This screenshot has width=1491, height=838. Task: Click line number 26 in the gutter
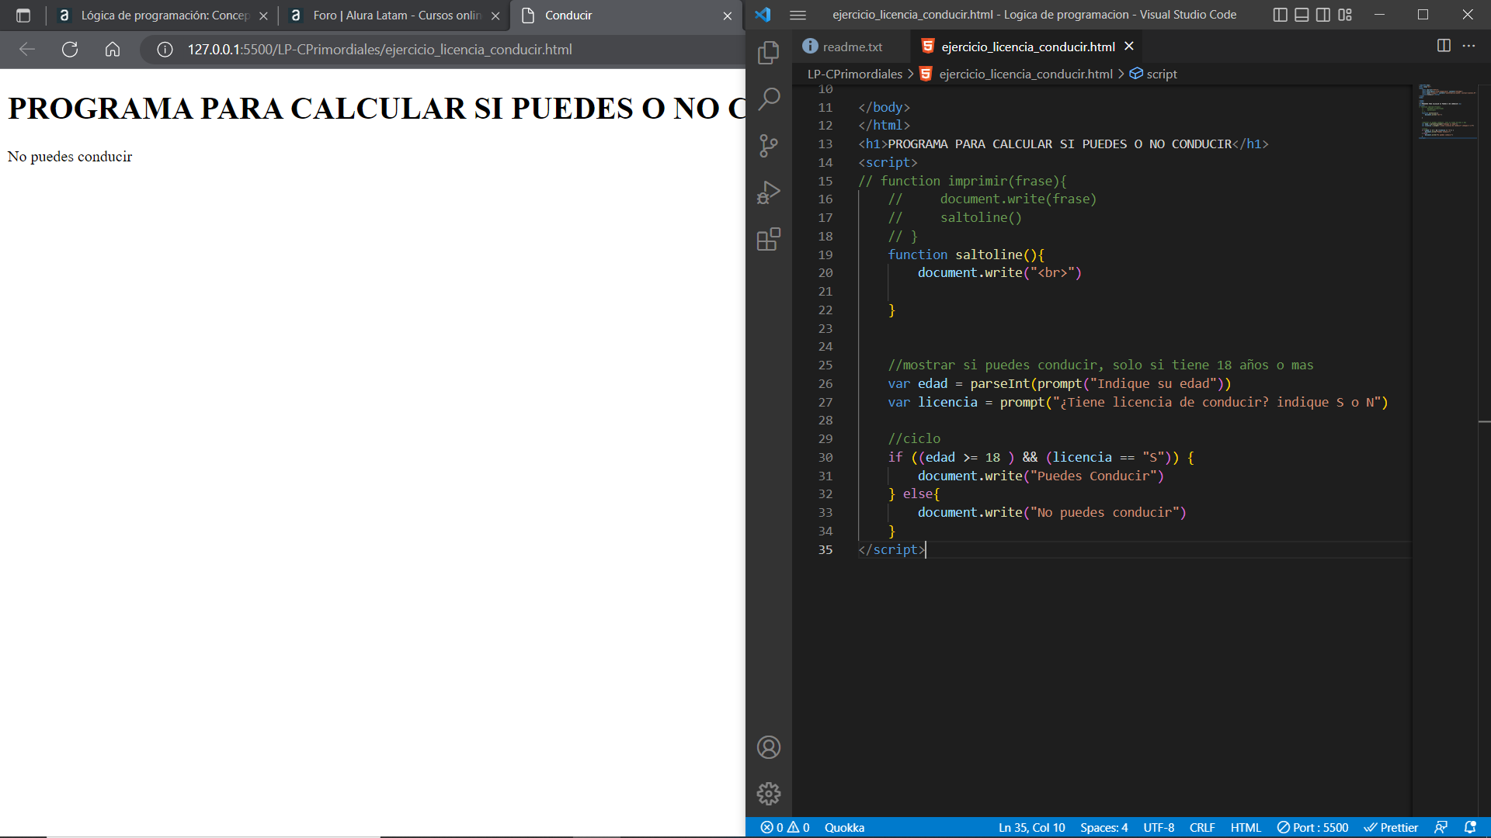tap(825, 384)
